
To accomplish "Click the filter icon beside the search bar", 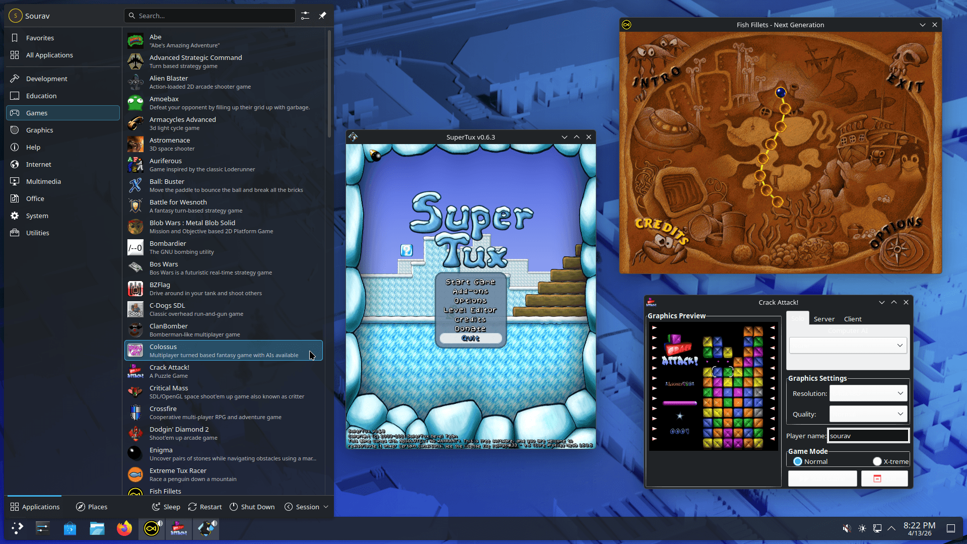I will 305,16.
